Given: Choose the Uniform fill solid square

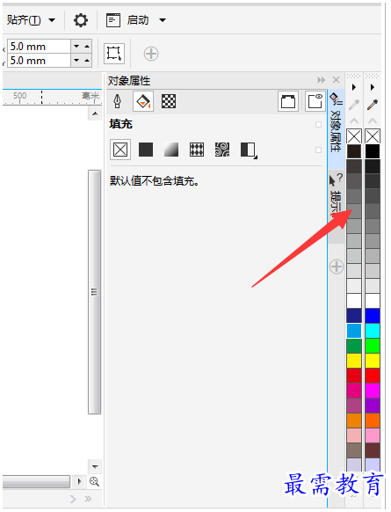Looking at the screenshot, I should 146,150.
